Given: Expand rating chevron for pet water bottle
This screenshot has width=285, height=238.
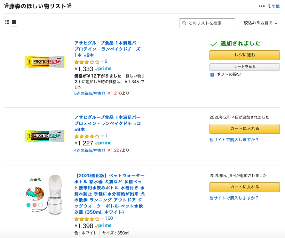Looking at the screenshot, I should [102, 219].
